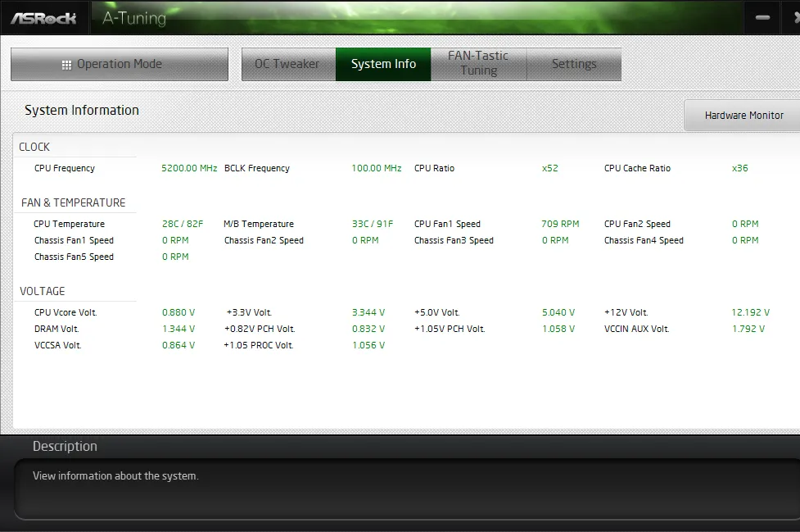Viewport: 800px width, 532px height.
Task: Select the Chassis Fan5 Speed label
Action: pos(74,257)
